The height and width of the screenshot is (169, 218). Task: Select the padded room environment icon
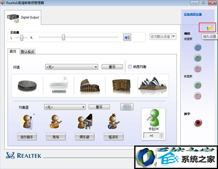(x=121, y=85)
